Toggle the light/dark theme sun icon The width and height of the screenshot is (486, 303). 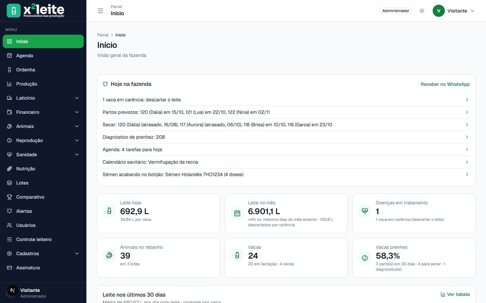click(422, 11)
